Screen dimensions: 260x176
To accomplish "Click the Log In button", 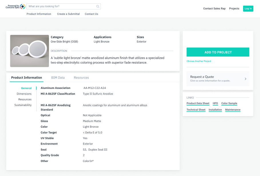I will point(248,9).
